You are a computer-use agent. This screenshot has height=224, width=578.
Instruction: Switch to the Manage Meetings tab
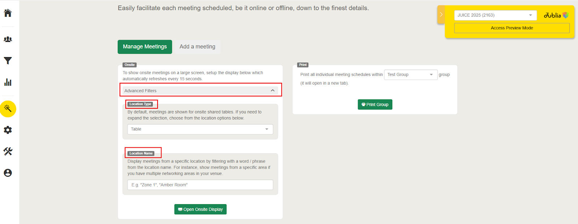145,47
